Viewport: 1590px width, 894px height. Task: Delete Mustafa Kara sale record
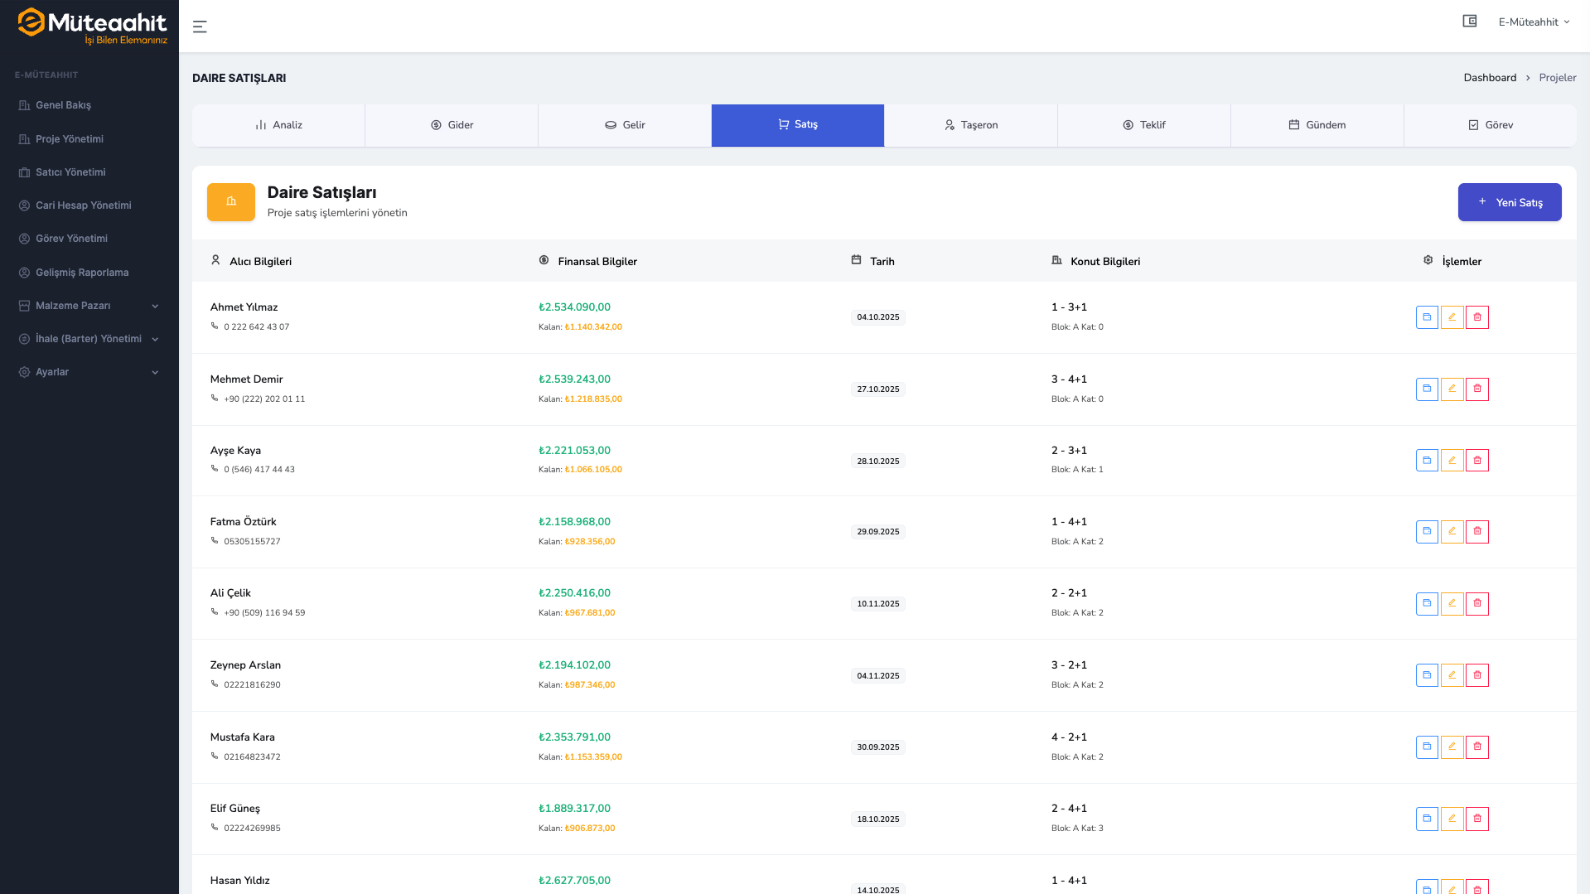coord(1476,747)
